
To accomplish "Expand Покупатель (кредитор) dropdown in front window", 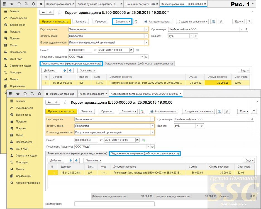I will (x=148, y=147).
